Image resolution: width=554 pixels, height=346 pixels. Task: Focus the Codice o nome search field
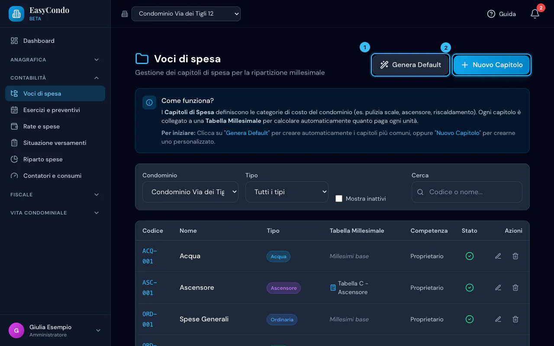(x=467, y=192)
